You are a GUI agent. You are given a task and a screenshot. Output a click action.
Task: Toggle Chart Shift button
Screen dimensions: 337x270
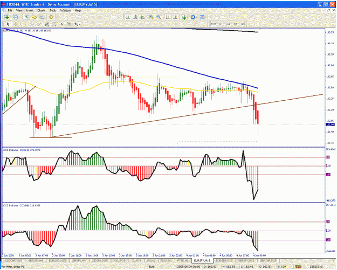point(175,17)
